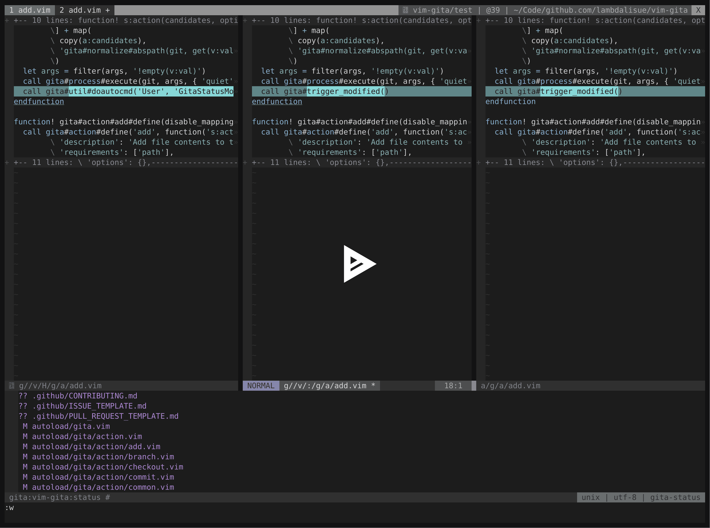The image size is (710, 528).
Task: Click endfunction in the middle pane
Action: pos(277,102)
